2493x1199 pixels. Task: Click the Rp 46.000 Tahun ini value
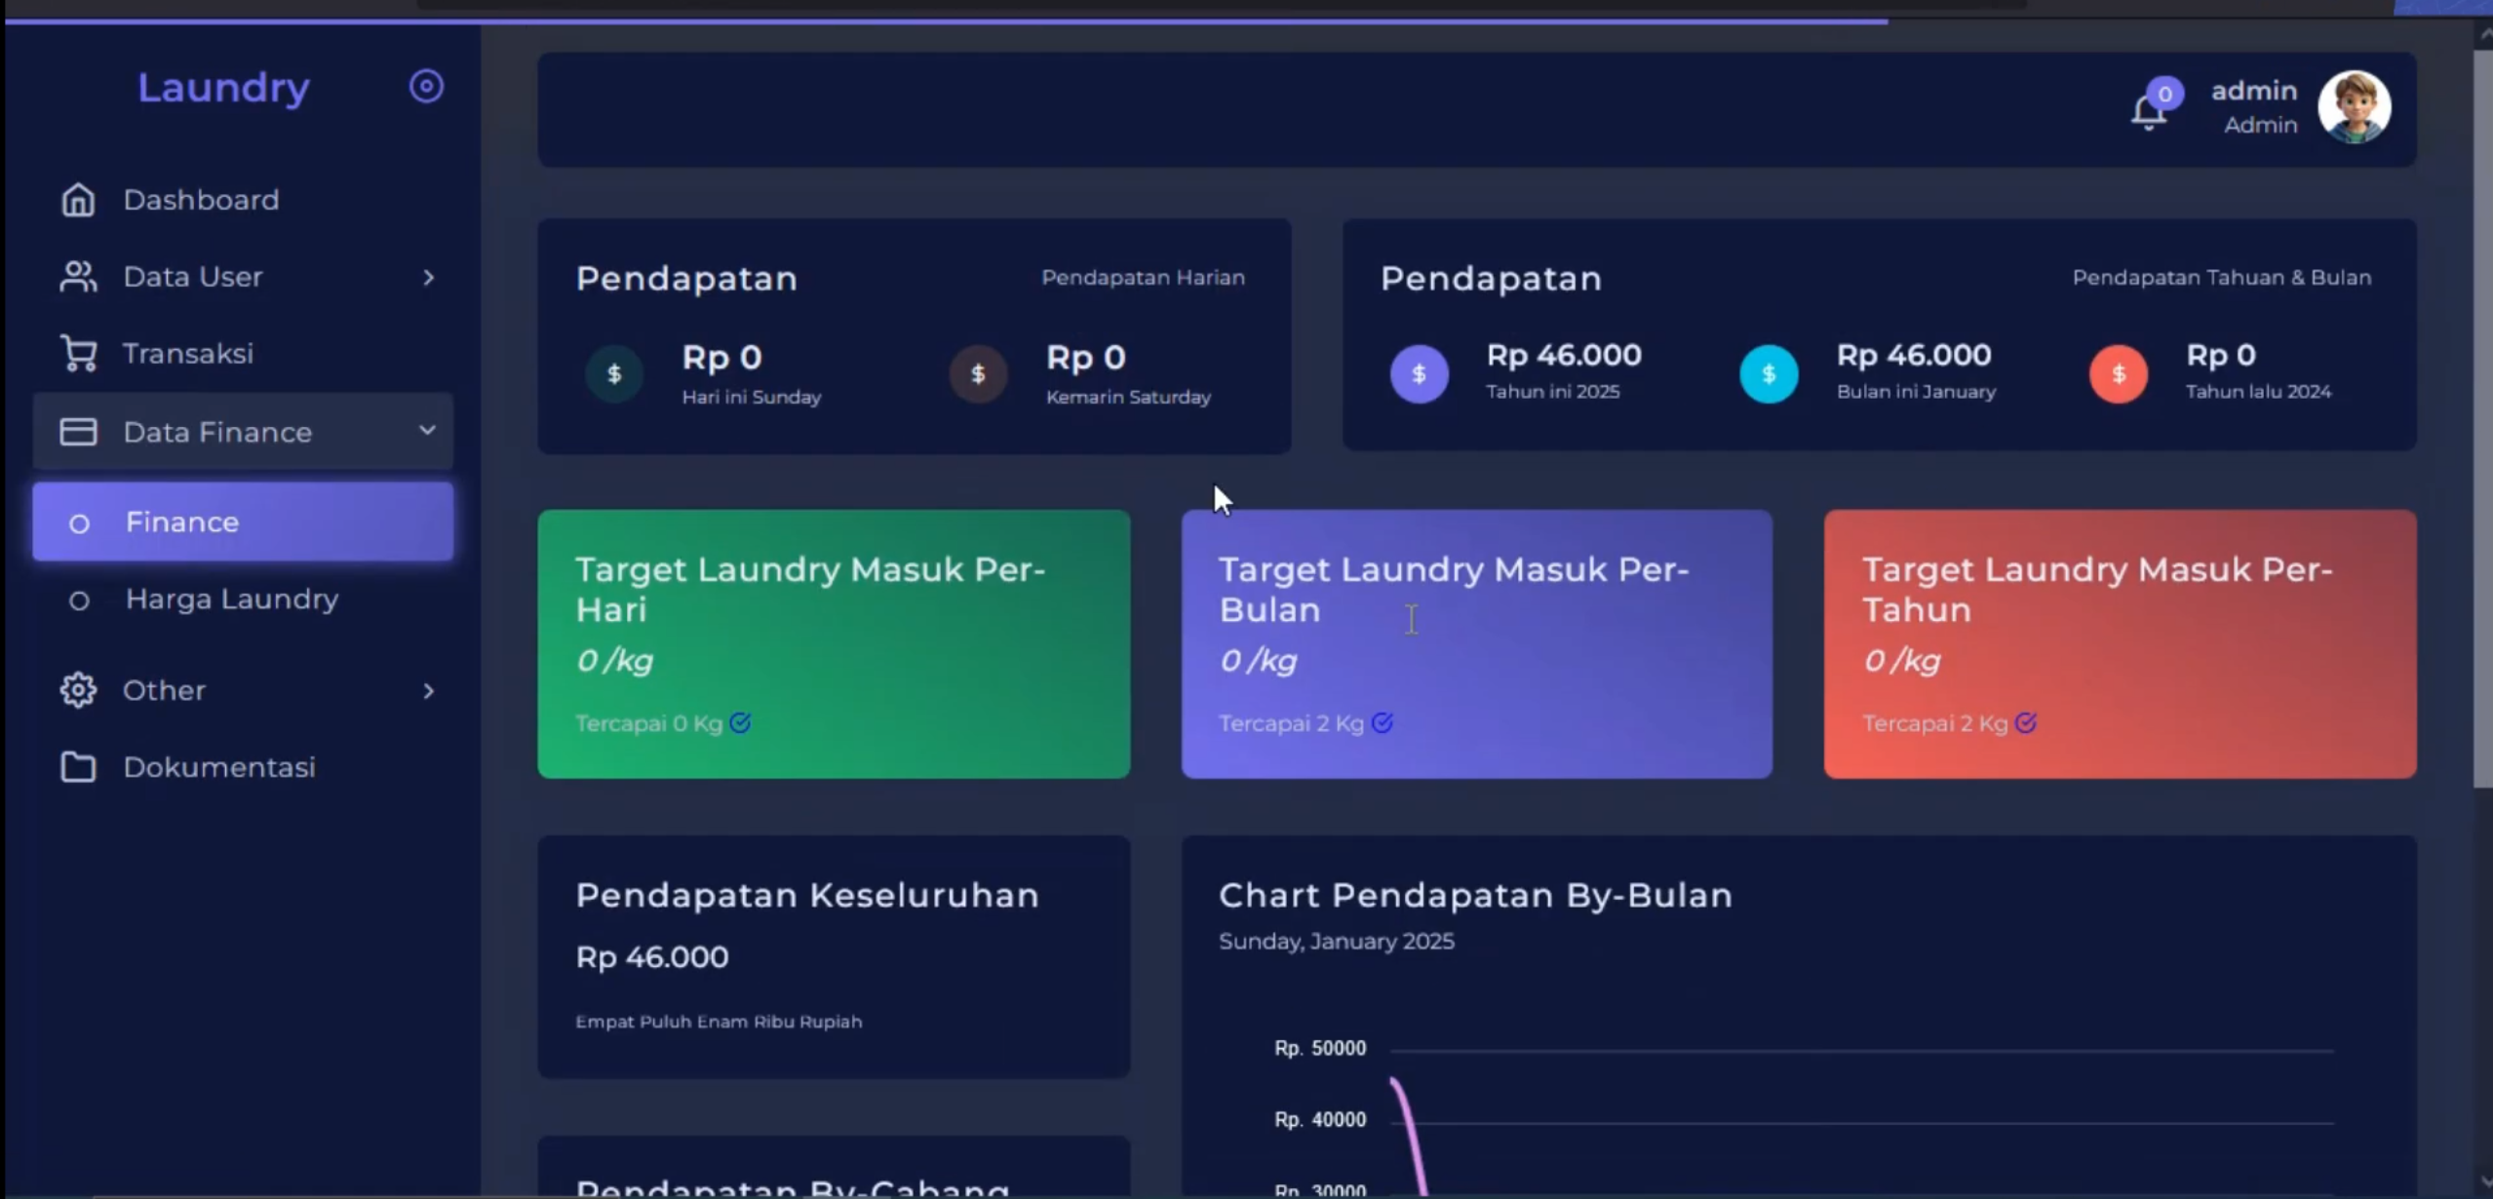1563,355
